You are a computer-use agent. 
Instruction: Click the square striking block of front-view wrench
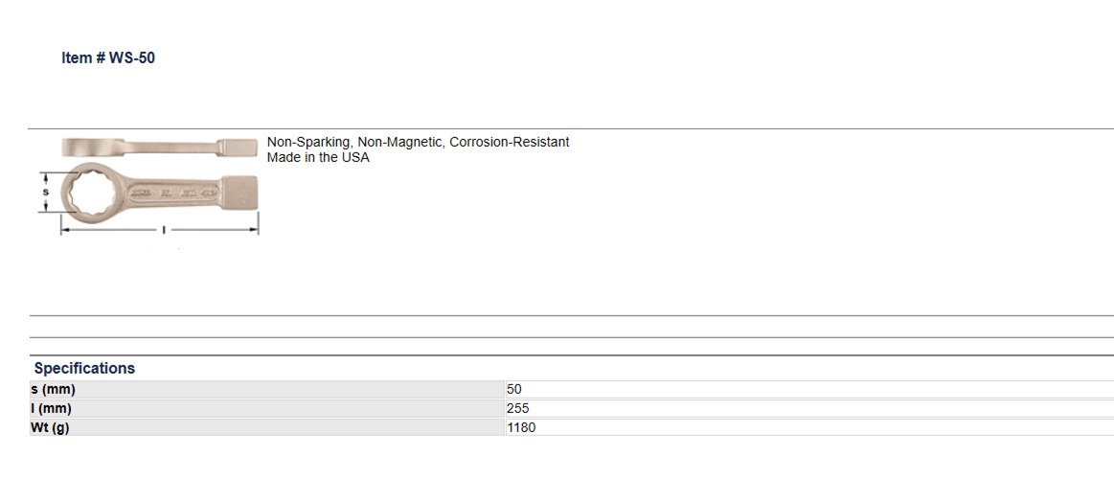coord(239,192)
